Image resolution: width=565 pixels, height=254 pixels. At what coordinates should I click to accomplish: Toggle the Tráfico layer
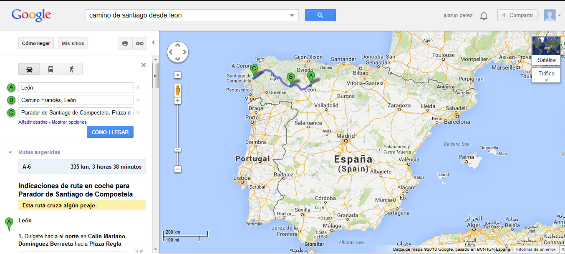pyautogui.click(x=546, y=73)
